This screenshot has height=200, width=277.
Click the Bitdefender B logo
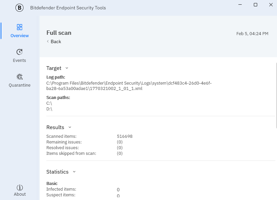19,8
